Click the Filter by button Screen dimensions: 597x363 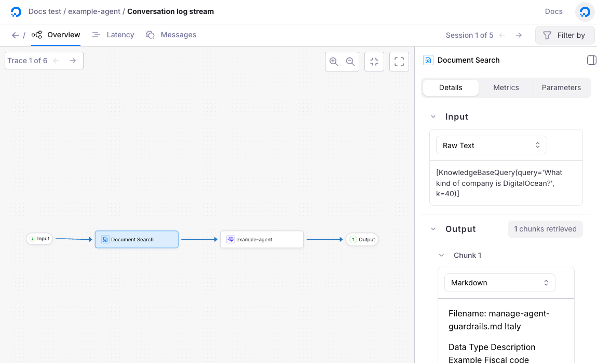[564, 35]
